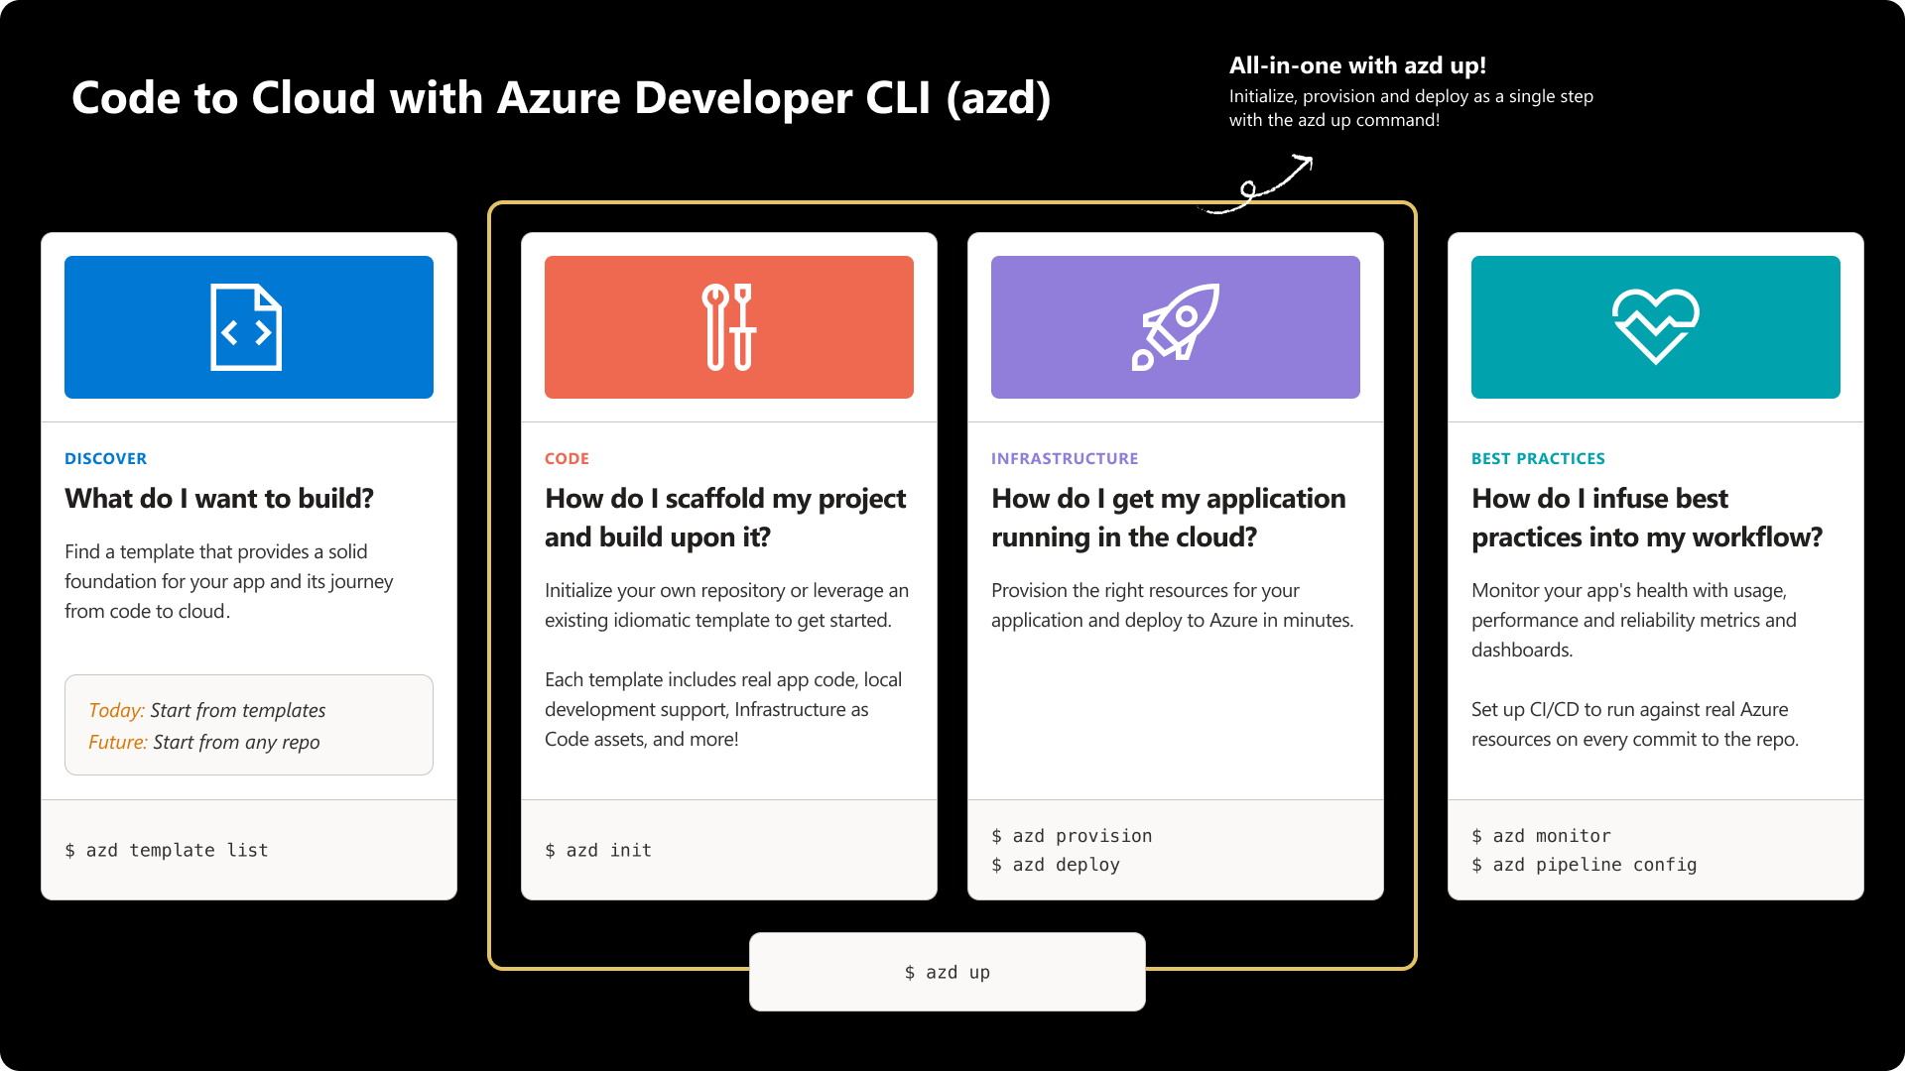Select the wrench and screwdriver tools icon
This screenshot has width=1905, height=1071.
coord(729,326)
